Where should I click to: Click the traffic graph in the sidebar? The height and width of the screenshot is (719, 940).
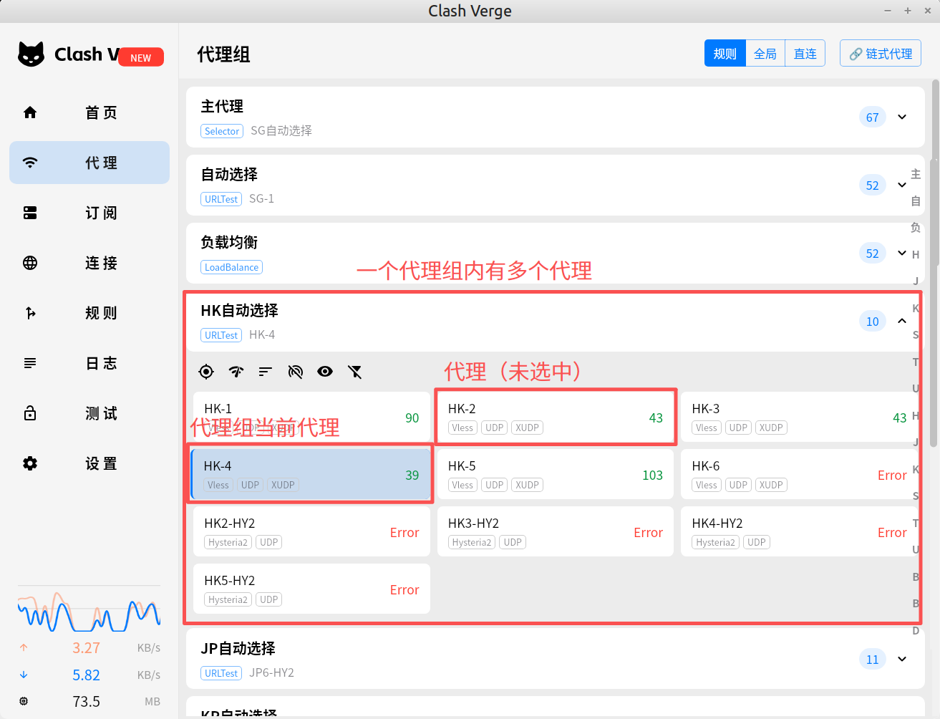pyautogui.click(x=89, y=610)
